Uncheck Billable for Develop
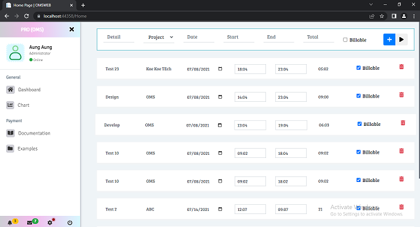 (360, 124)
